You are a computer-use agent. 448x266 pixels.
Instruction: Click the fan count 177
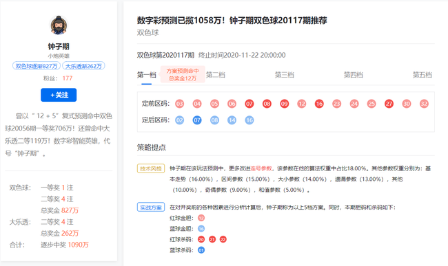click(x=68, y=78)
